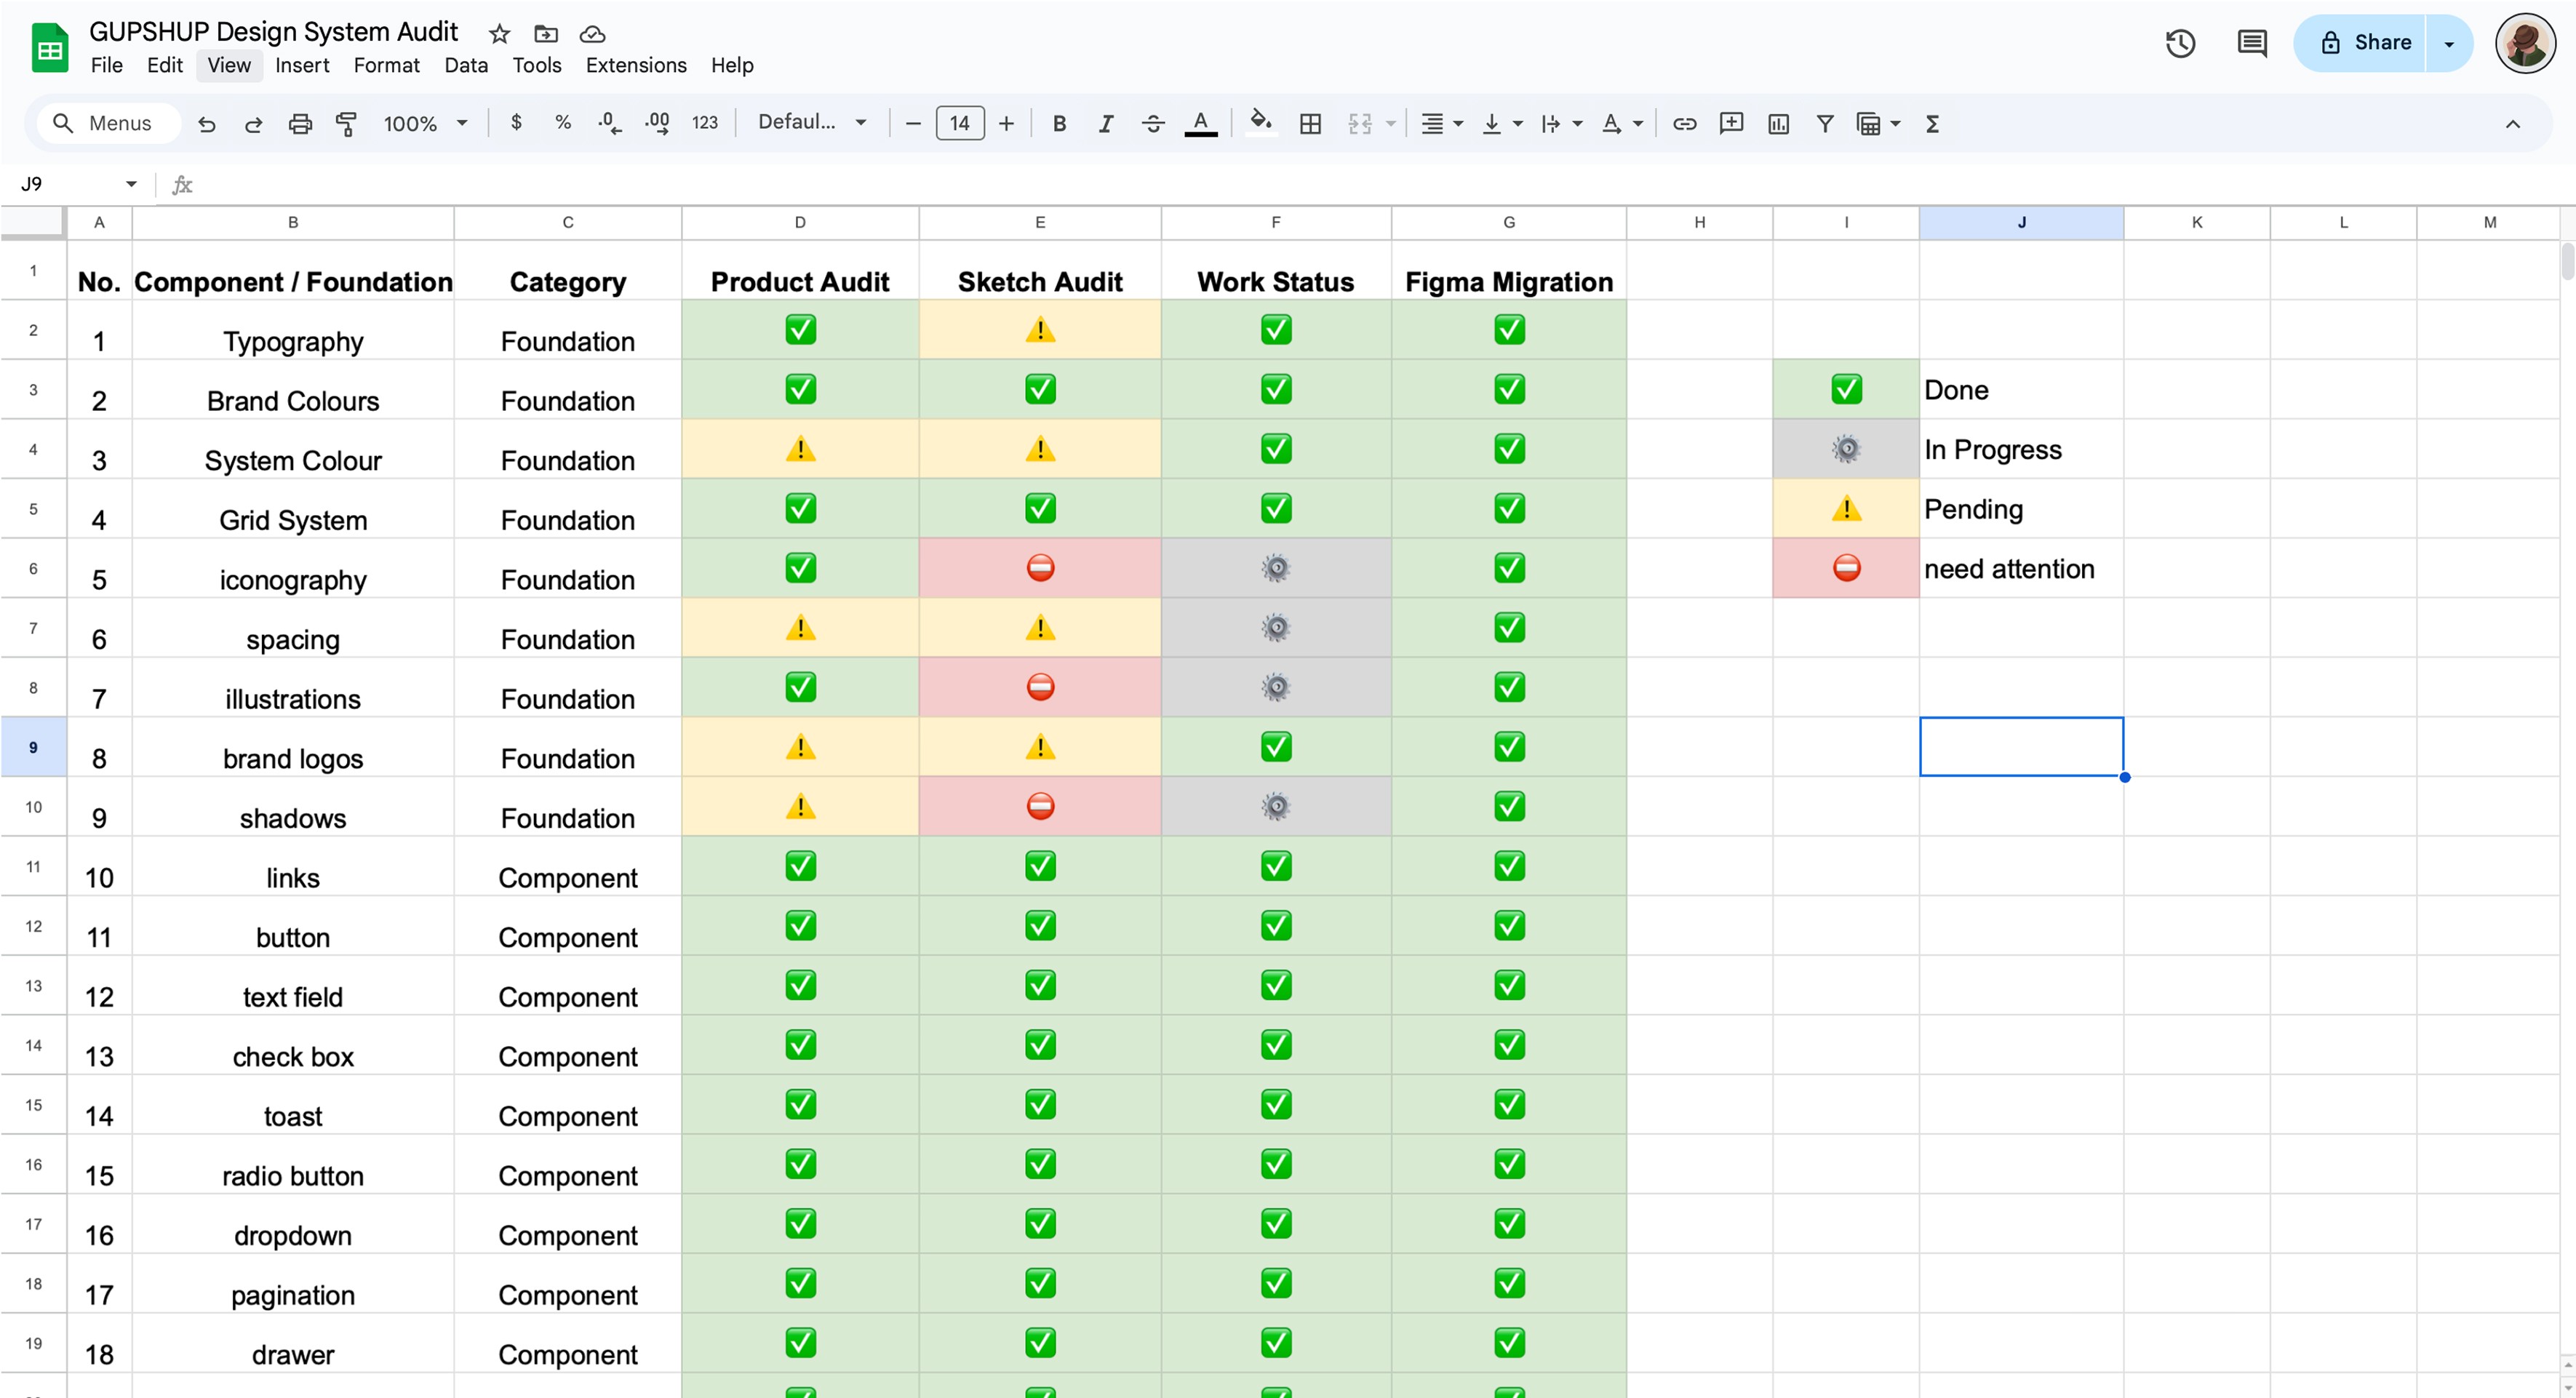Open the Name box dropdown arrow
Viewport: 2576px width, 1398px height.
pyautogui.click(x=131, y=184)
